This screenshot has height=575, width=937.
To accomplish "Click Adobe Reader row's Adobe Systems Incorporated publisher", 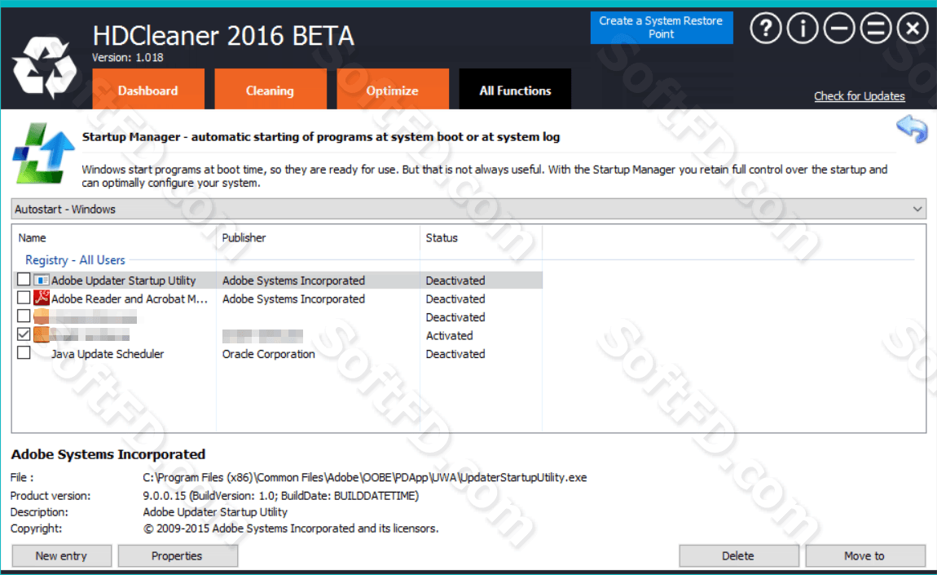I will coord(293,299).
